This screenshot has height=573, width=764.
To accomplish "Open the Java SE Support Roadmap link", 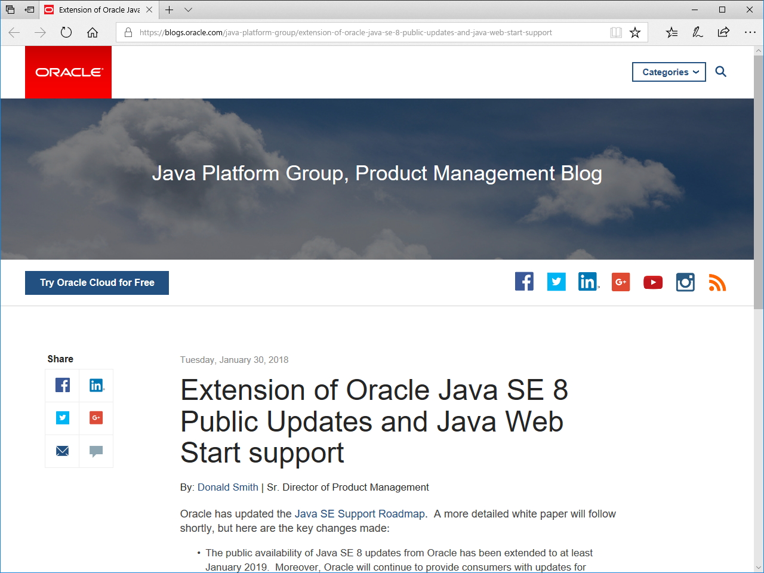I will point(360,514).
